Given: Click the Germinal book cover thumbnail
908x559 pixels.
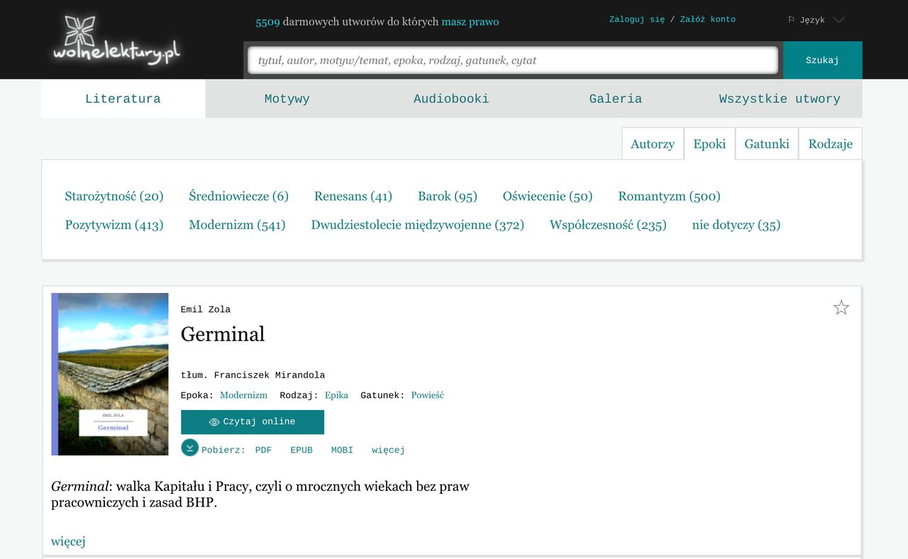Looking at the screenshot, I should [x=110, y=374].
